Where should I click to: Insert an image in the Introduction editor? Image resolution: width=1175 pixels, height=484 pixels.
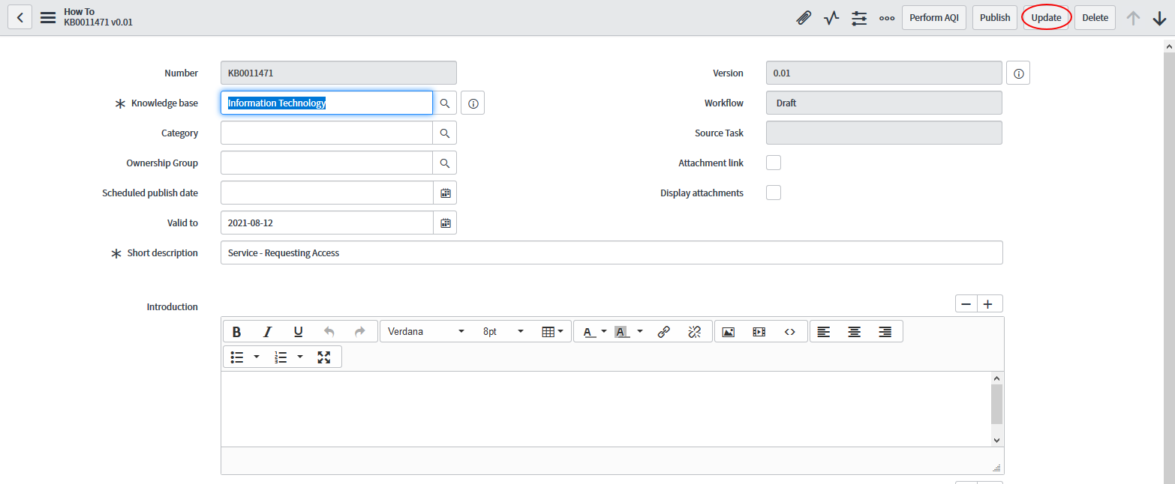click(x=728, y=332)
